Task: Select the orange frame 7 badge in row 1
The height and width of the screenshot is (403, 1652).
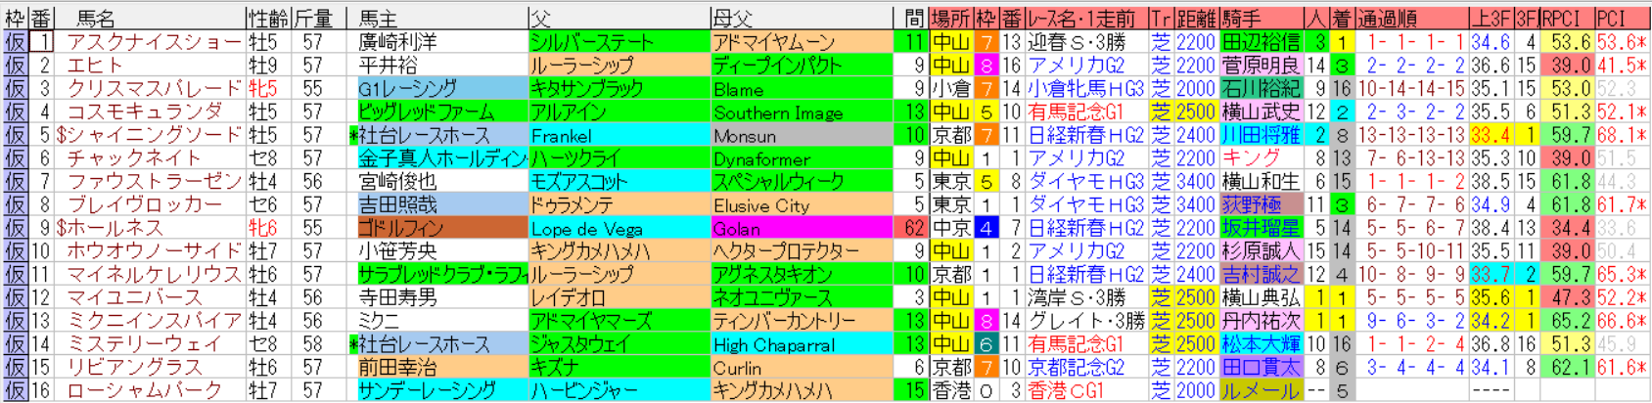Action: tap(987, 42)
